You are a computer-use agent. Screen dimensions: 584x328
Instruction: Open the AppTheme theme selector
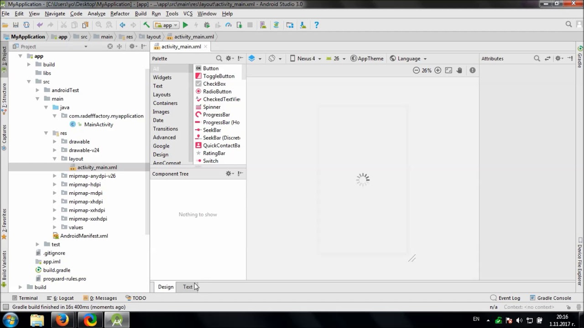coord(367,58)
